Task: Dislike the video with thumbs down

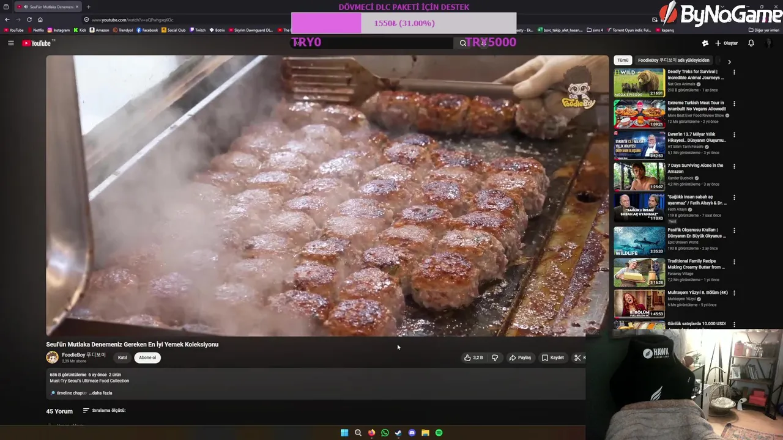Action: 495,358
